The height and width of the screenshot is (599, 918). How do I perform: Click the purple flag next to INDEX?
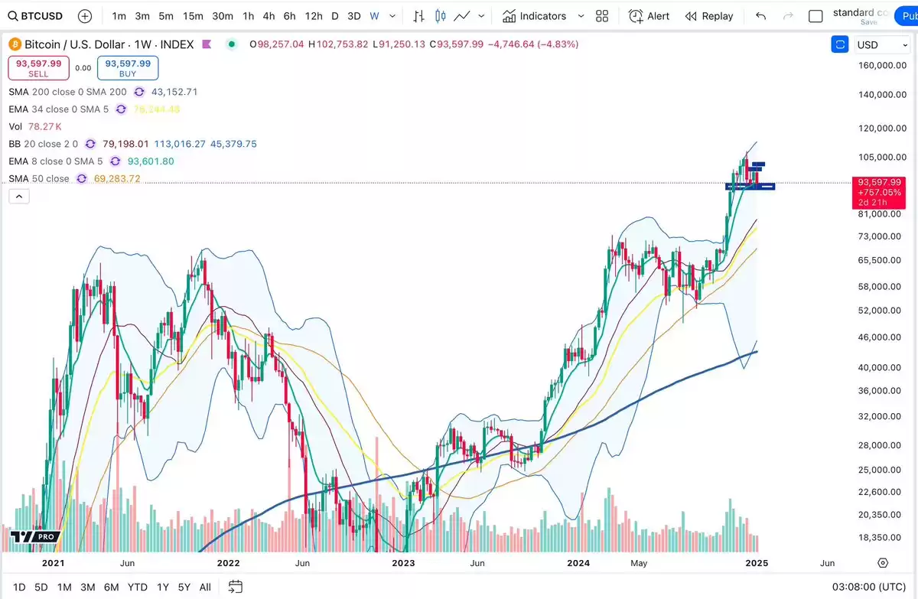coord(207,44)
